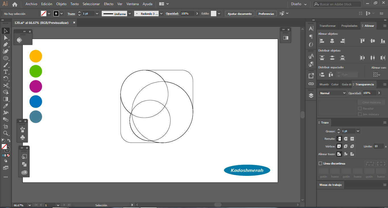This screenshot has width=388, height=208.
Task: Open the 66.67% zoom level dropdown
Action: click(30, 205)
